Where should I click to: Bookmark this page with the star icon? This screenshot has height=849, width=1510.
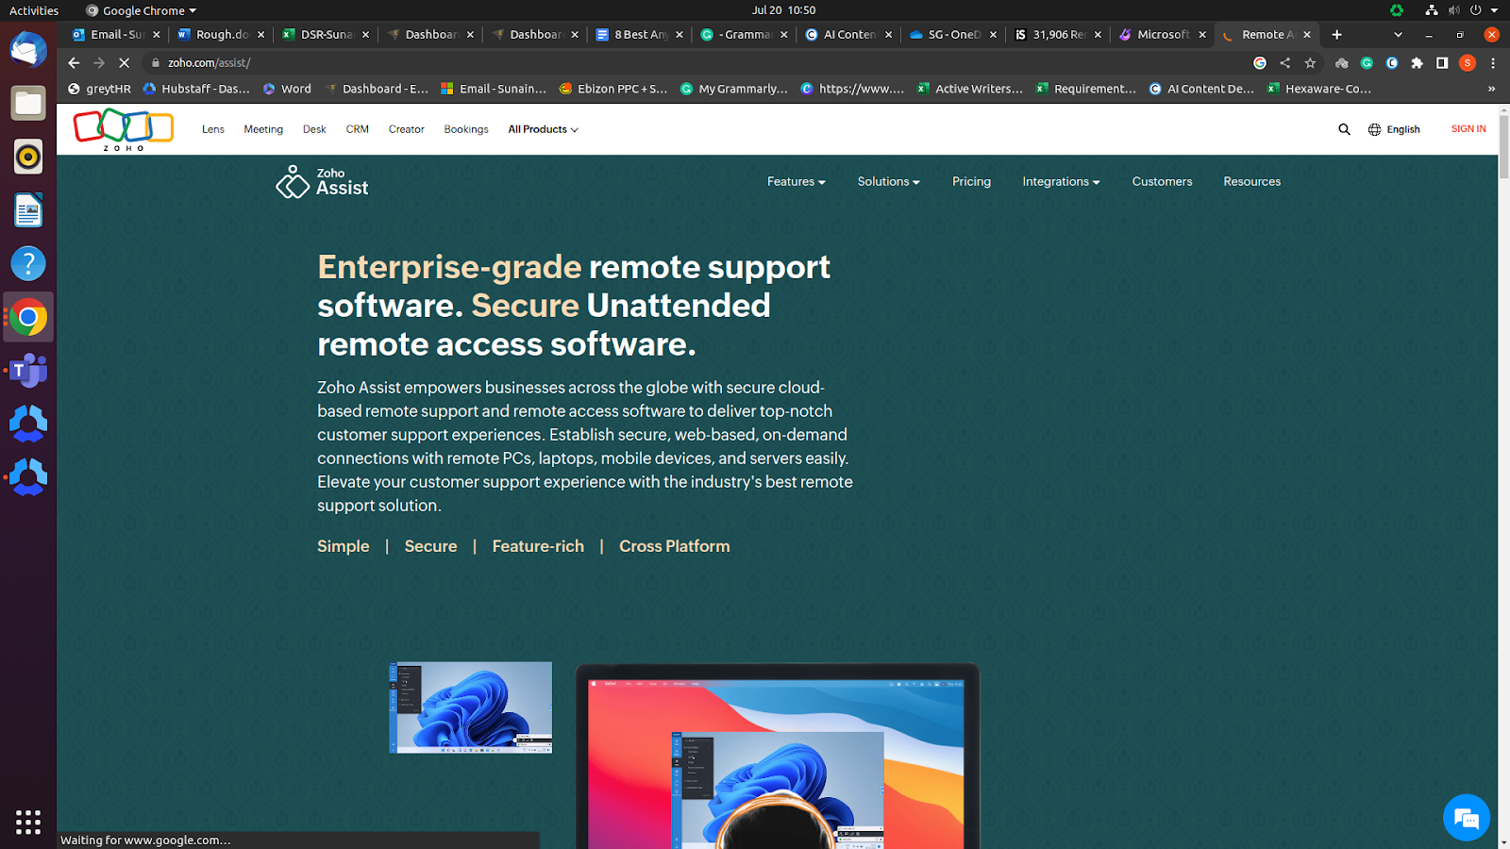tap(1310, 63)
